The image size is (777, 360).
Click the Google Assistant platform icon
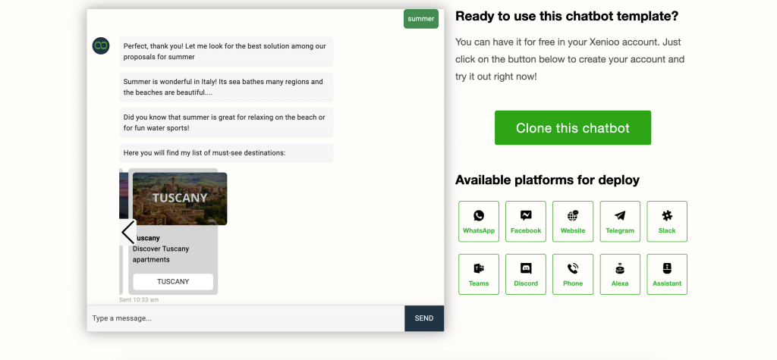click(667, 274)
